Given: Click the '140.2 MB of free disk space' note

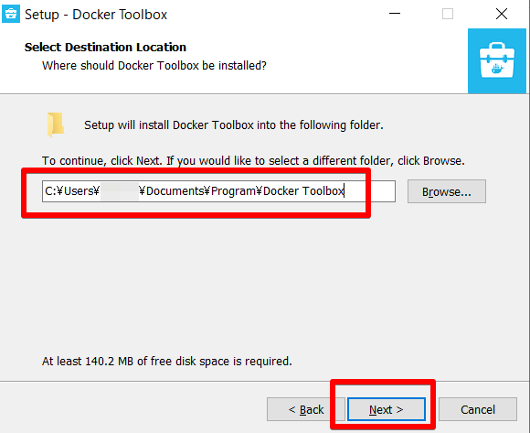Looking at the screenshot, I should point(166,362).
